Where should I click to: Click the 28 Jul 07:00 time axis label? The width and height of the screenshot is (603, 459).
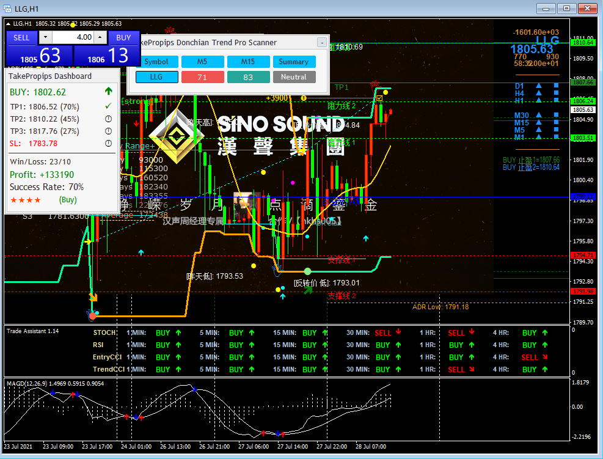tap(371, 446)
